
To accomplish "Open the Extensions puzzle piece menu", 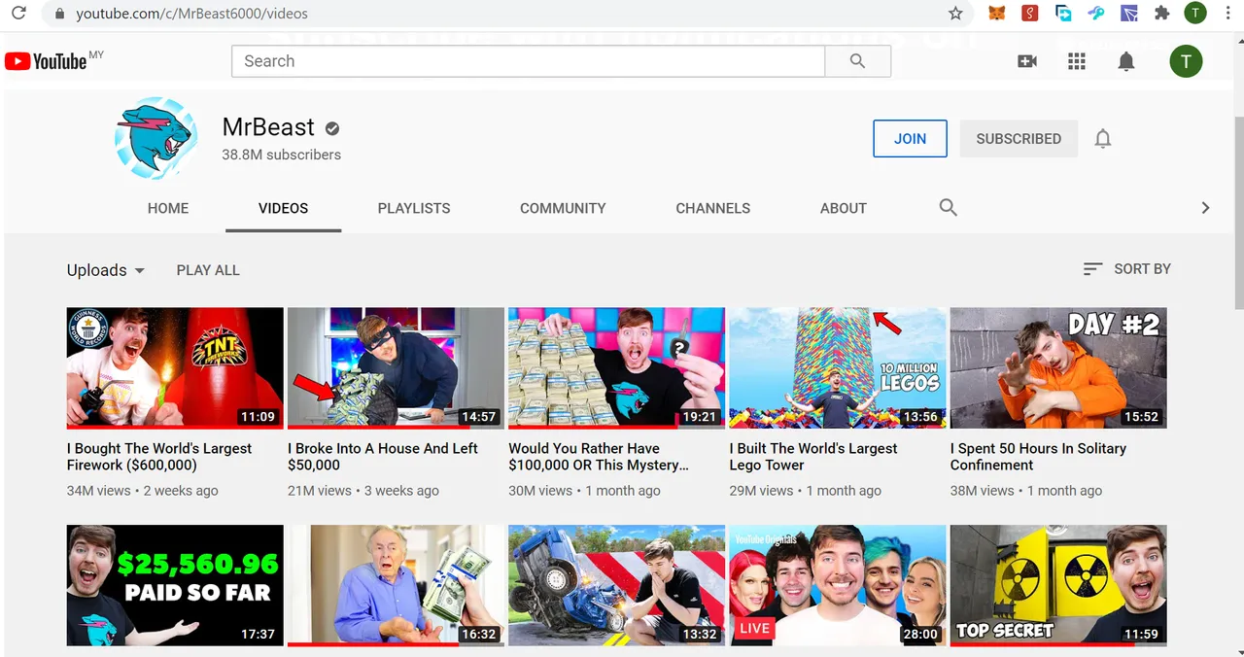I will point(1161,14).
